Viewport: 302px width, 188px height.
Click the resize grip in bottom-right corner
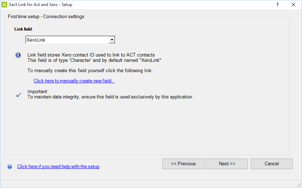(299, 185)
